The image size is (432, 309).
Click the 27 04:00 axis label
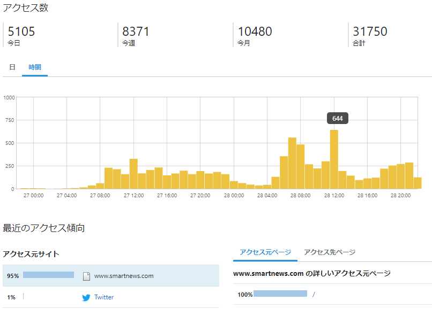point(66,196)
